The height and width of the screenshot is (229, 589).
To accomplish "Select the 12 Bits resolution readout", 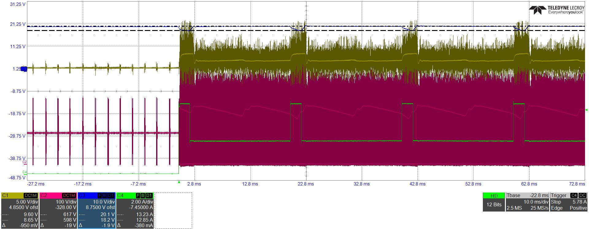I will pyautogui.click(x=494, y=204).
